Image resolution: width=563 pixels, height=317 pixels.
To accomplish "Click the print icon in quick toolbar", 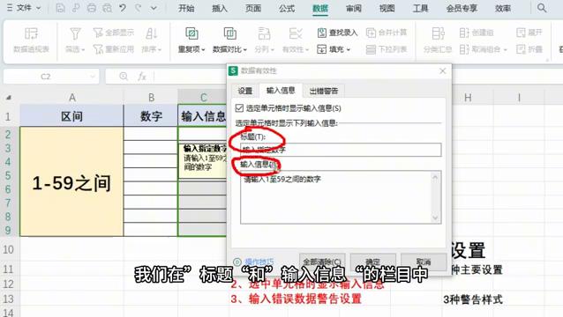I will (x=92, y=8).
